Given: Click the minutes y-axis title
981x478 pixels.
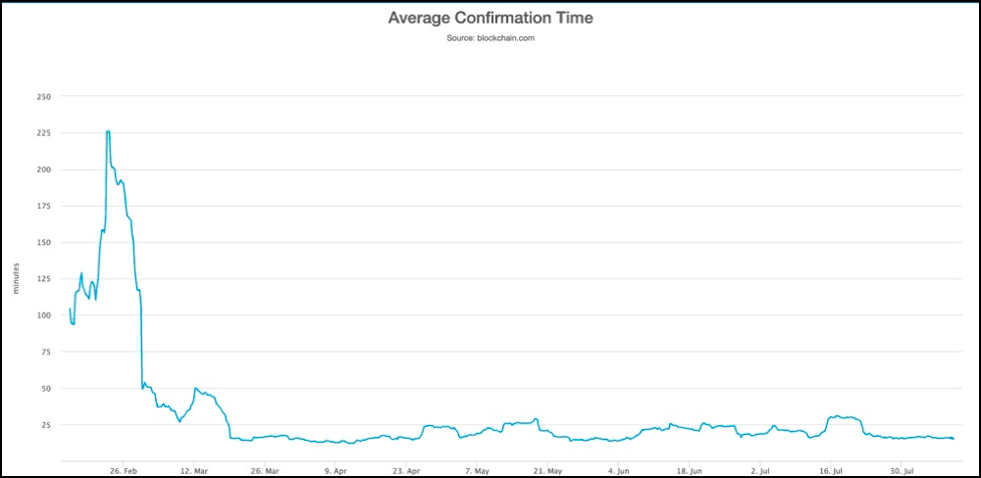Looking at the screenshot, I should [x=15, y=278].
